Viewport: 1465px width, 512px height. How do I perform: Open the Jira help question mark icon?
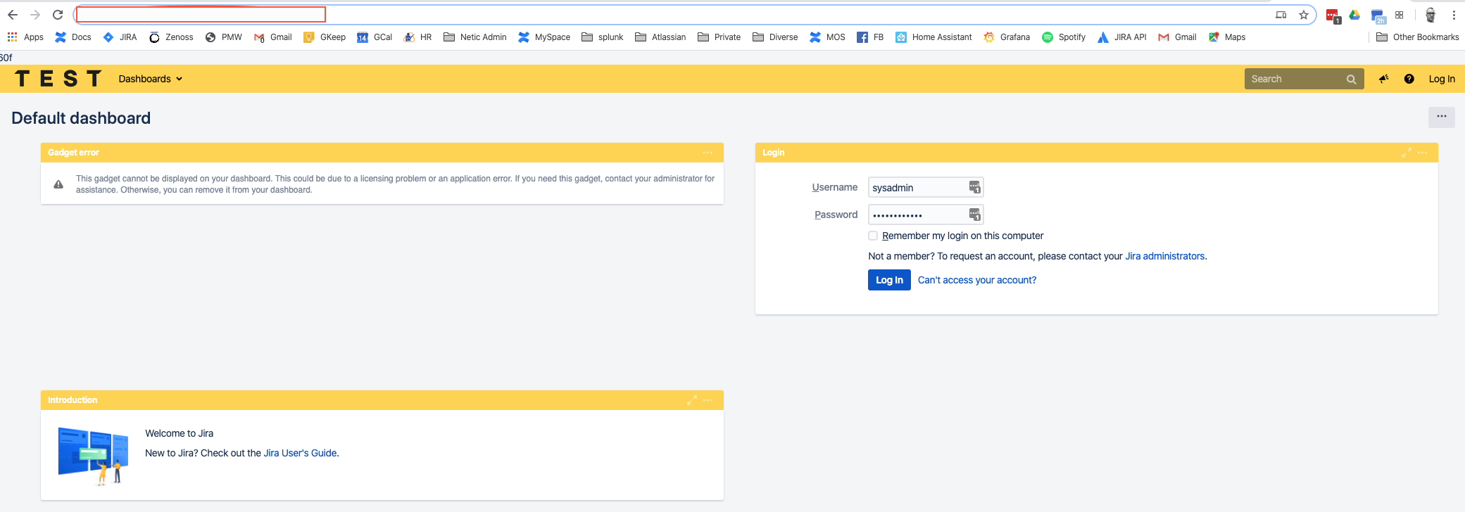pyautogui.click(x=1409, y=79)
